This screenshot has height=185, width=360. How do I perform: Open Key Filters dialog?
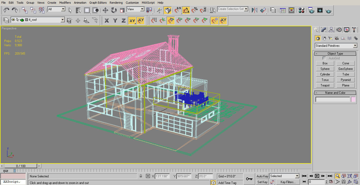click(288, 182)
